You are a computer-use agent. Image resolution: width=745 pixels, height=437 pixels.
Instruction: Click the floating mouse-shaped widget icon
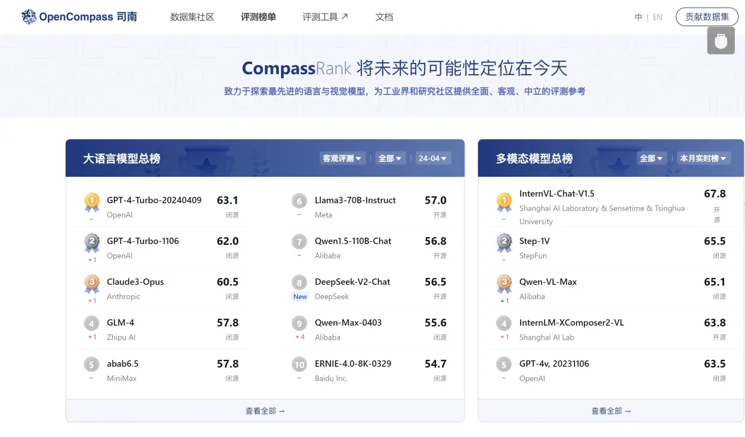(721, 41)
